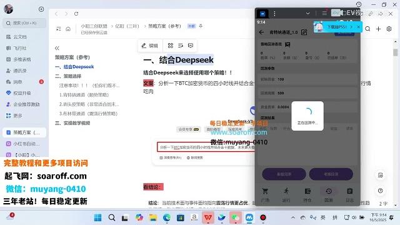Jump to outline item 注意事项

[89, 86]
